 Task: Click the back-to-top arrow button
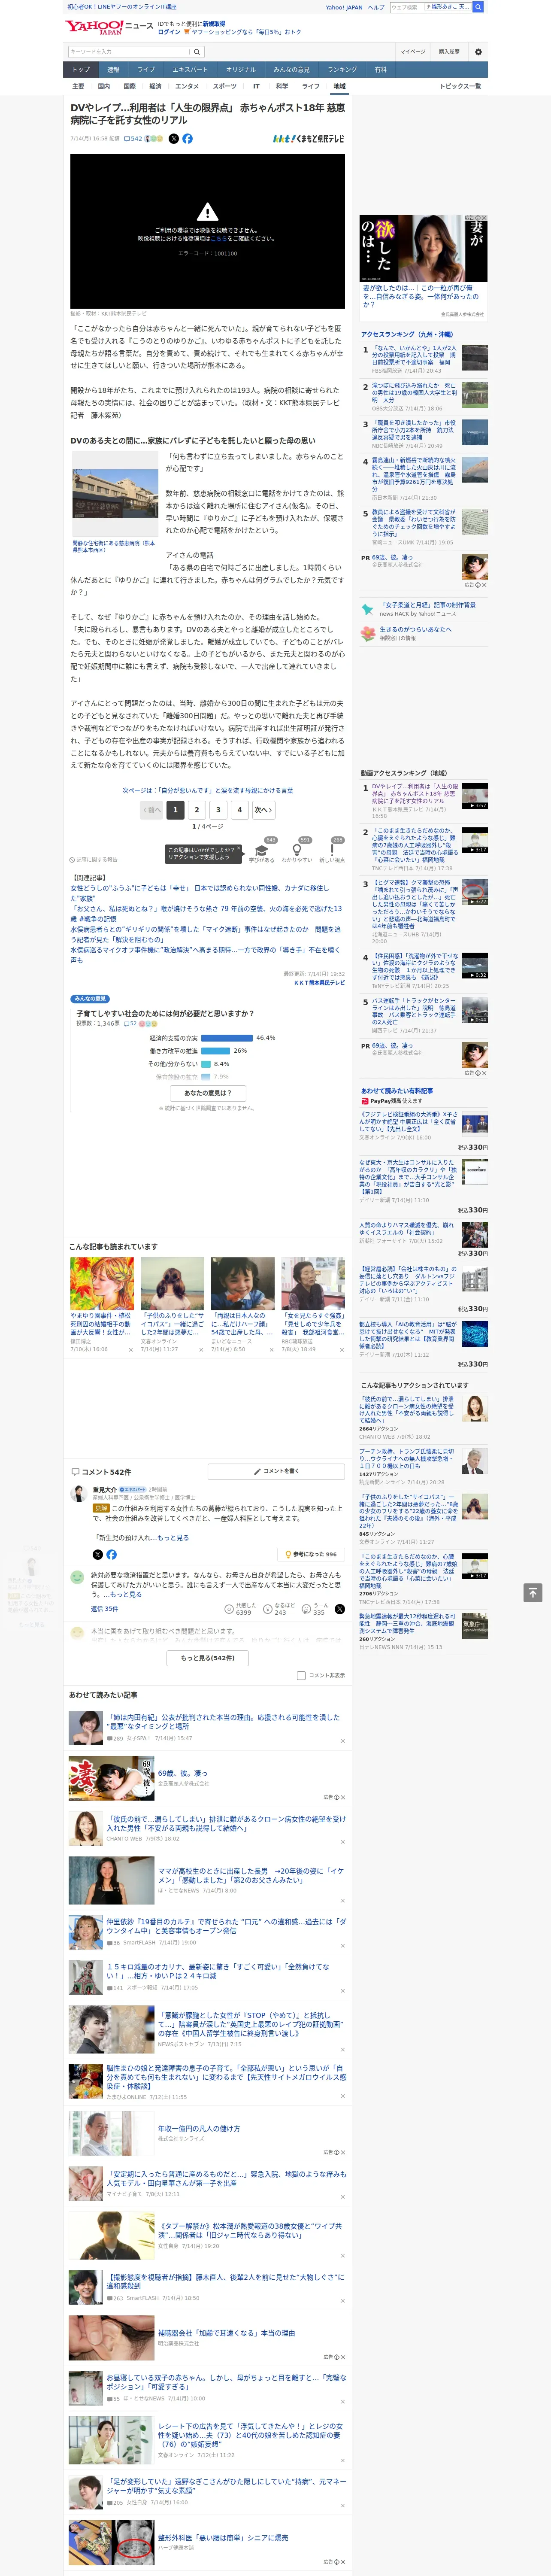coord(533,1592)
